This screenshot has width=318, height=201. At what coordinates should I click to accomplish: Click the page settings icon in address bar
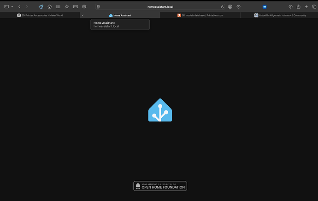(98, 7)
